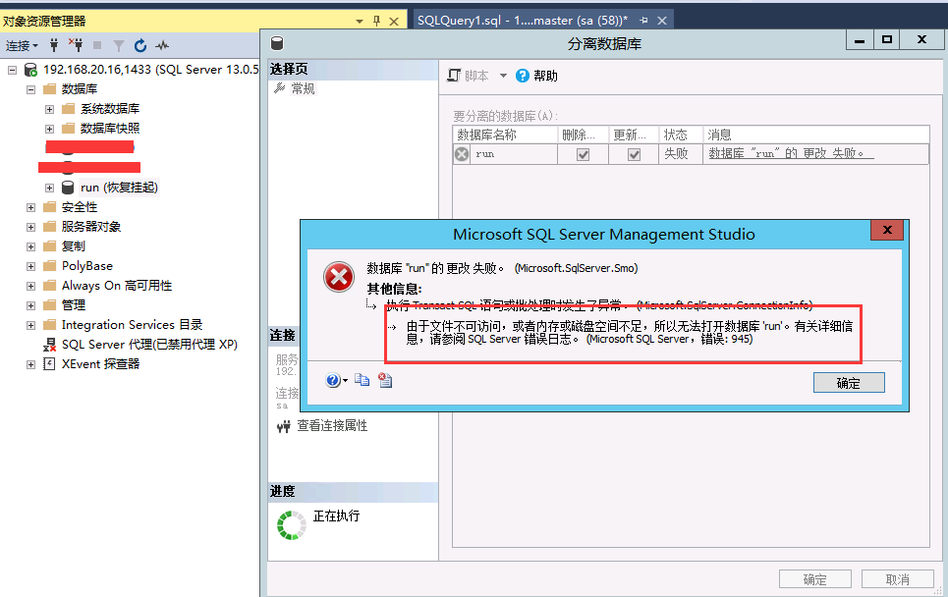The height and width of the screenshot is (597, 948).
Task: Toggle the 删除 connections checkbox for run
Action: (x=583, y=155)
